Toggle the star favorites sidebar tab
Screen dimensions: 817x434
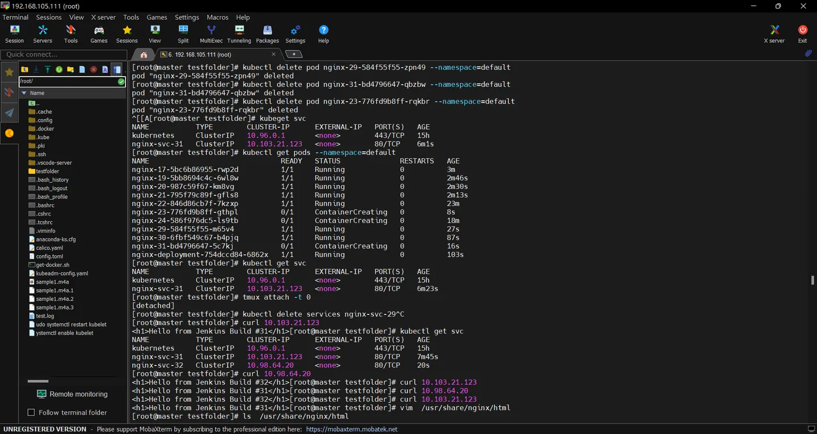click(9, 72)
